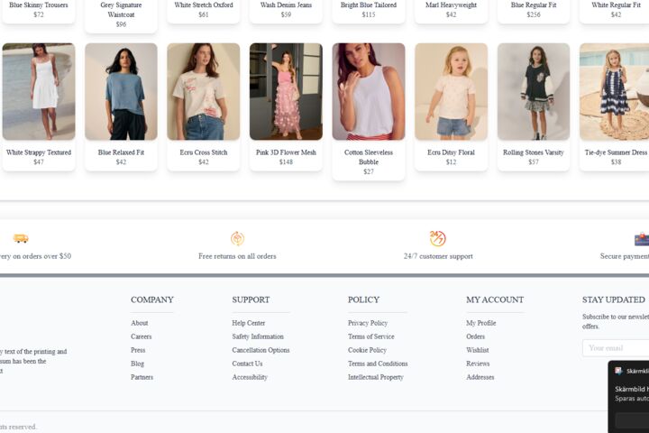Select the White Regular Fit product

(614, 10)
